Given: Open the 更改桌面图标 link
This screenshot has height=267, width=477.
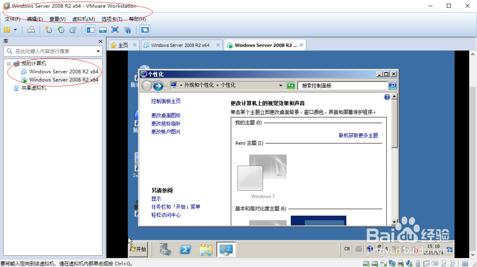Looking at the screenshot, I should 166,116.
